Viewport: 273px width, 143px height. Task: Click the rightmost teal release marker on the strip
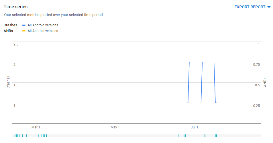coord(217,136)
